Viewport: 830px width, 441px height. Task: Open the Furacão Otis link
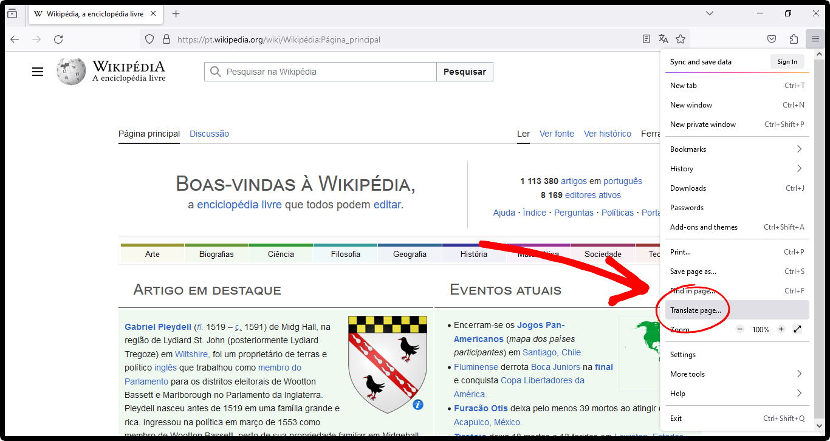tap(481, 408)
